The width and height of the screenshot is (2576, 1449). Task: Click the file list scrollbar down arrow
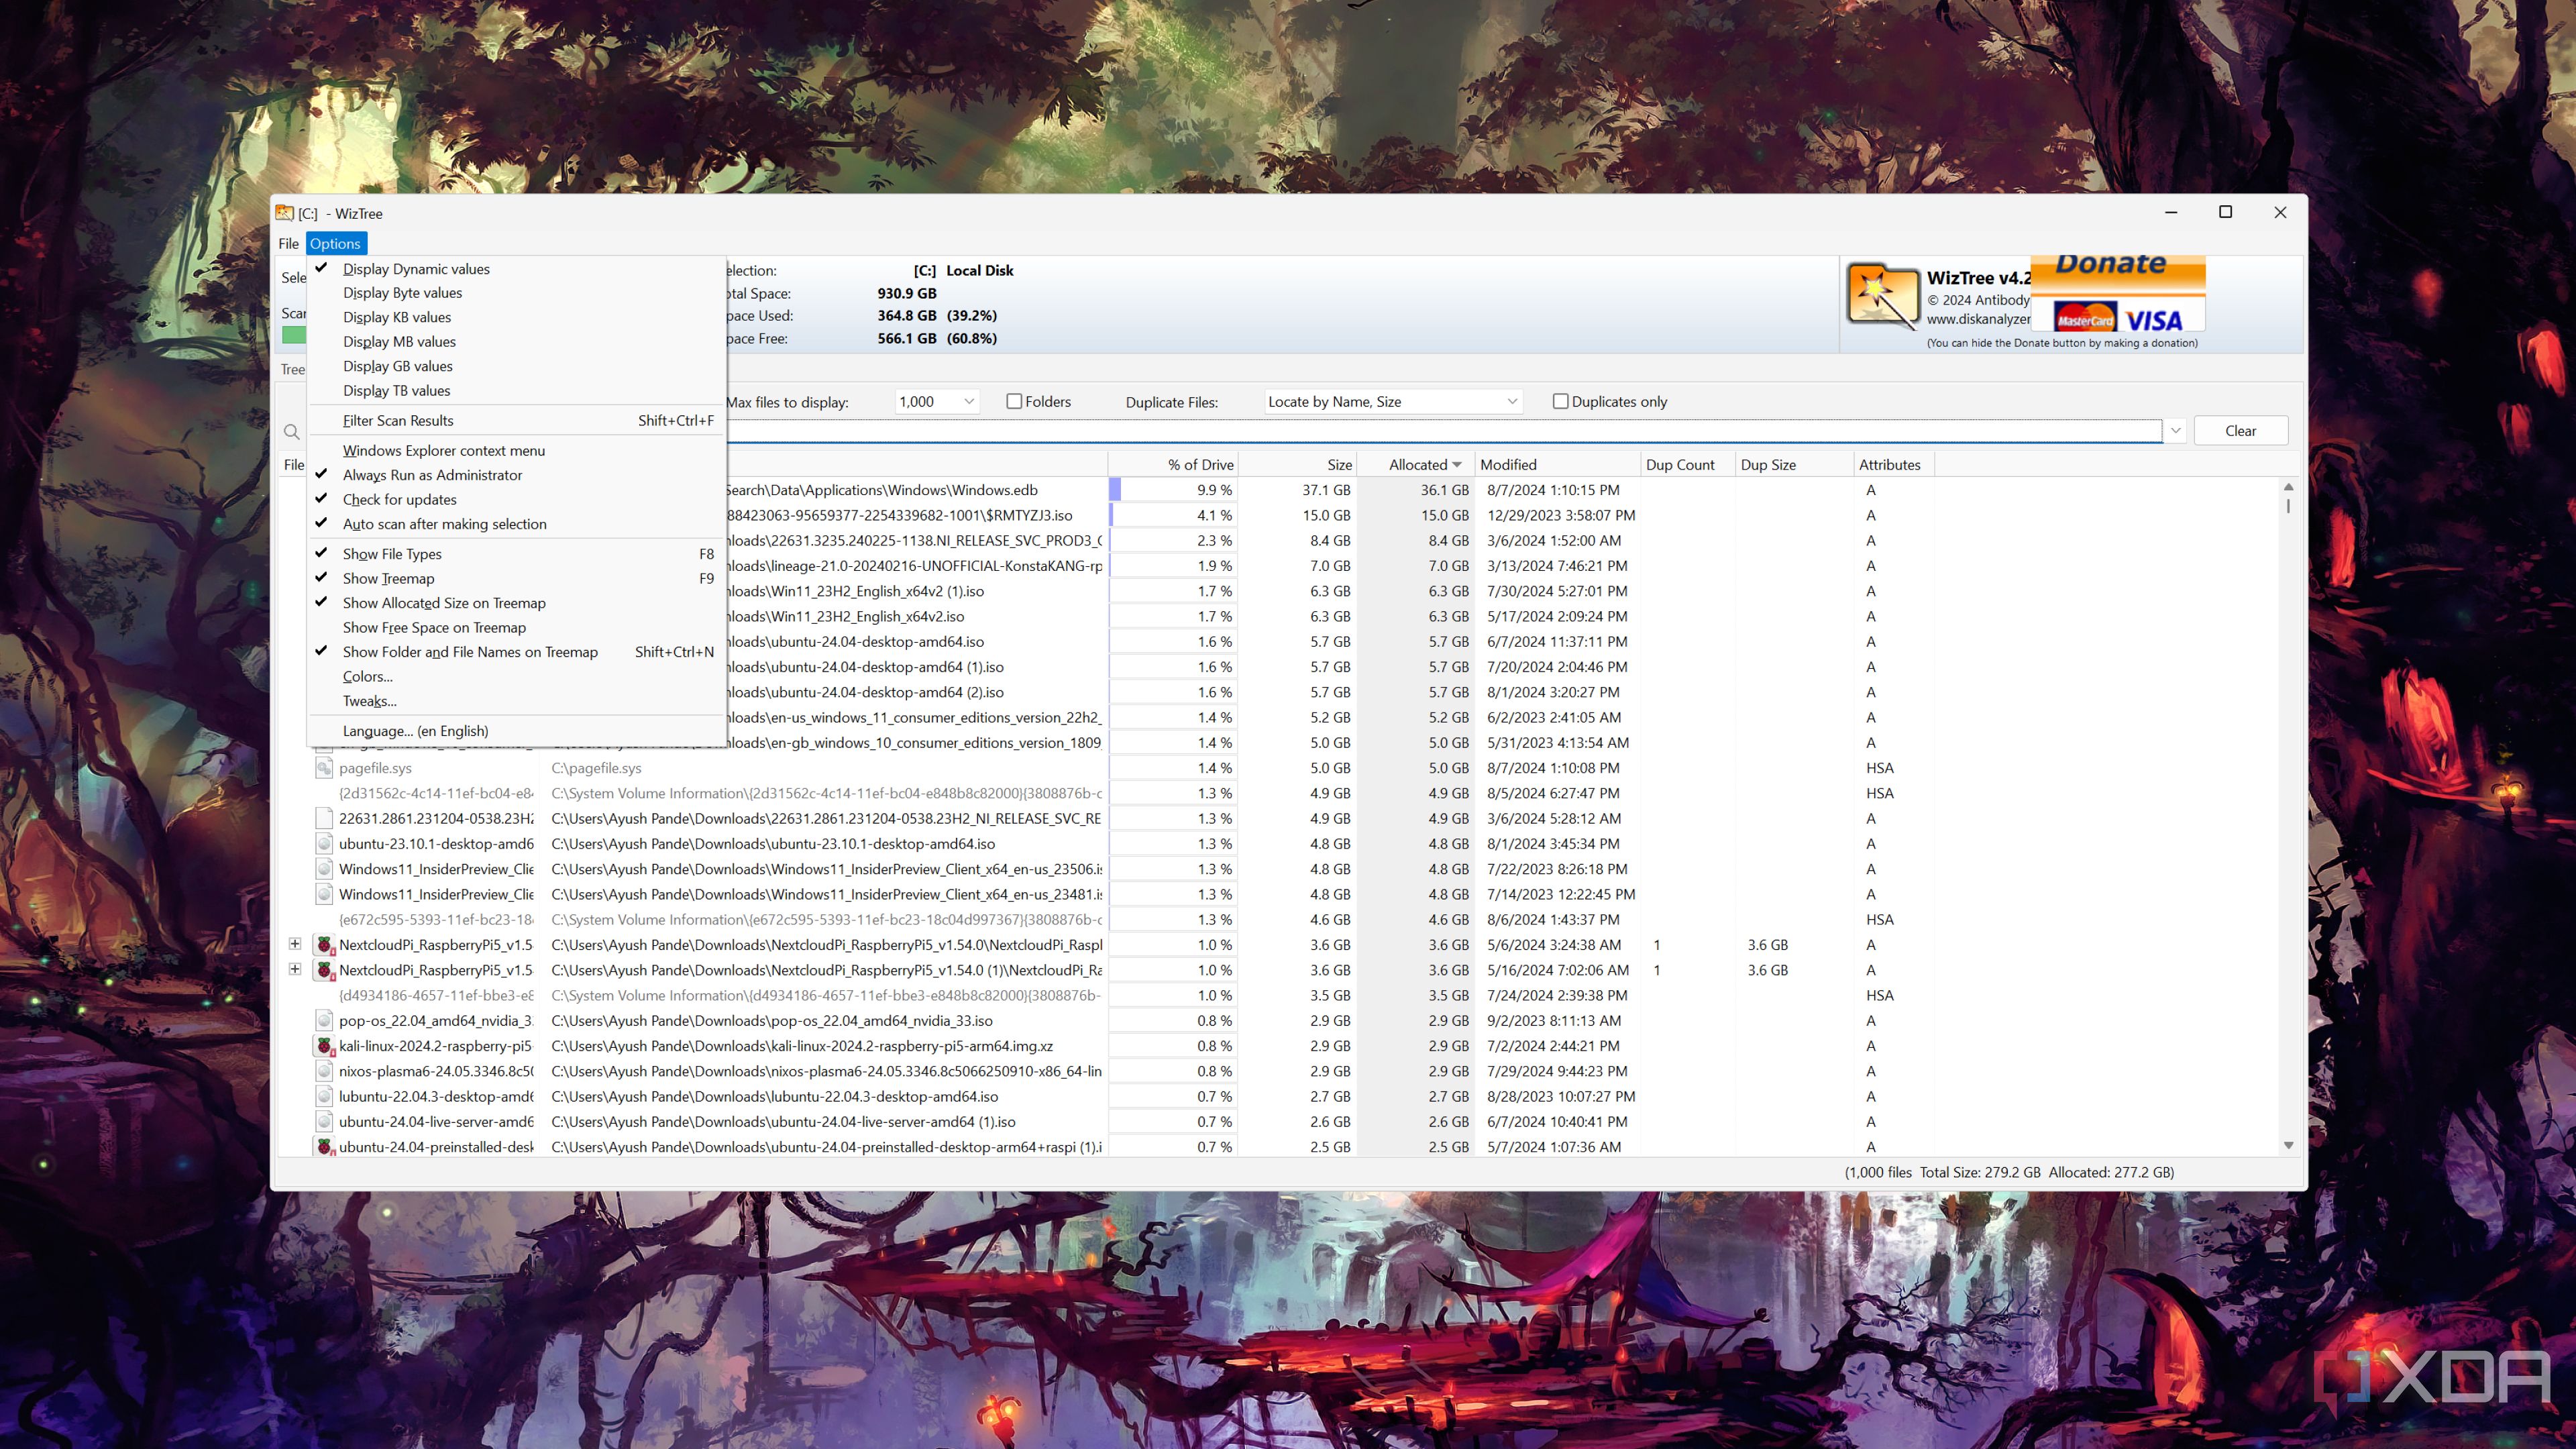click(2288, 1146)
